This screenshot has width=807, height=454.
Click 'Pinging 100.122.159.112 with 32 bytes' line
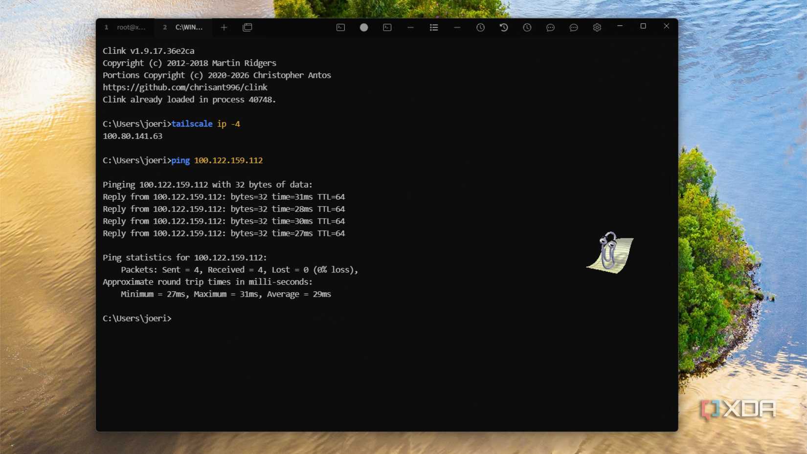[x=207, y=184]
